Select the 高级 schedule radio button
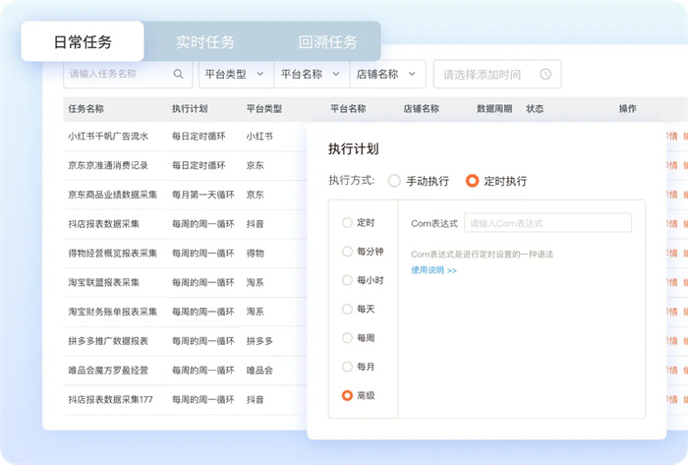Viewport: 688px width, 465px height. pyautogui.click(x=347, y=395)
